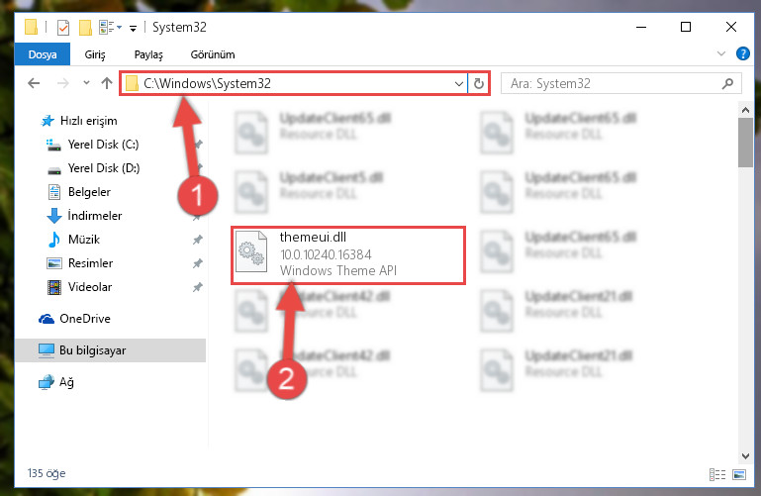Click the Properties quick access icon

pos(63,28)
